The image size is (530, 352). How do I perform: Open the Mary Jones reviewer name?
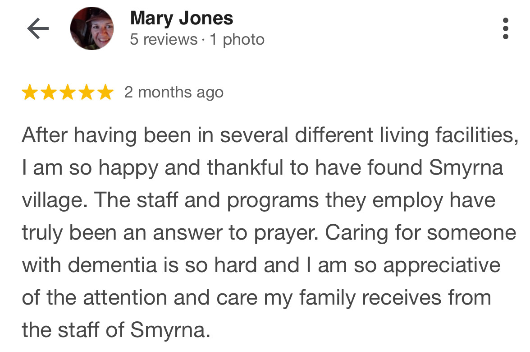point(182,19)
